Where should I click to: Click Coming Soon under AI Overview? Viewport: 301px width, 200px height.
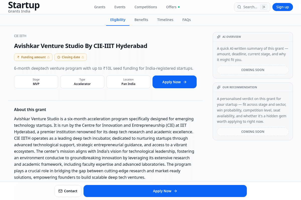click(253, 70)
